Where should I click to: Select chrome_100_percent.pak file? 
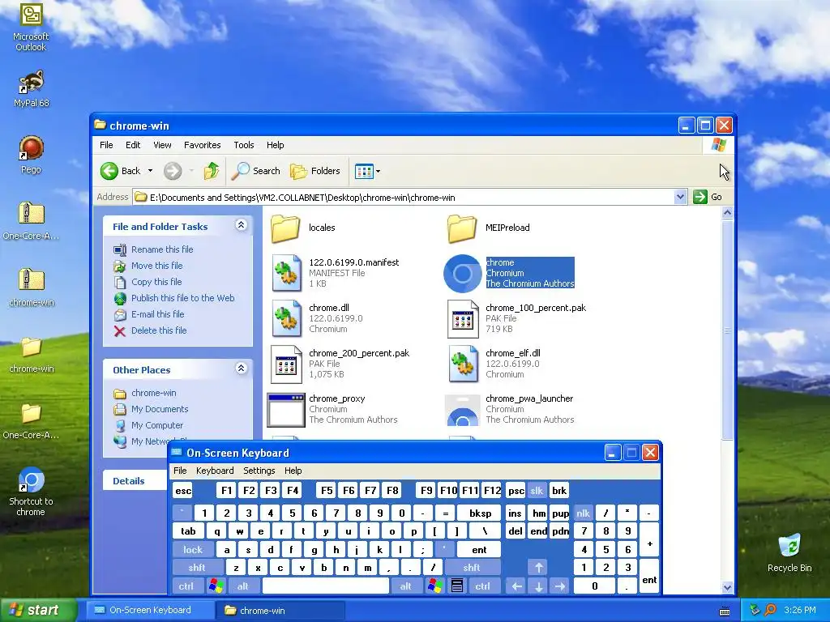(516, 318)
